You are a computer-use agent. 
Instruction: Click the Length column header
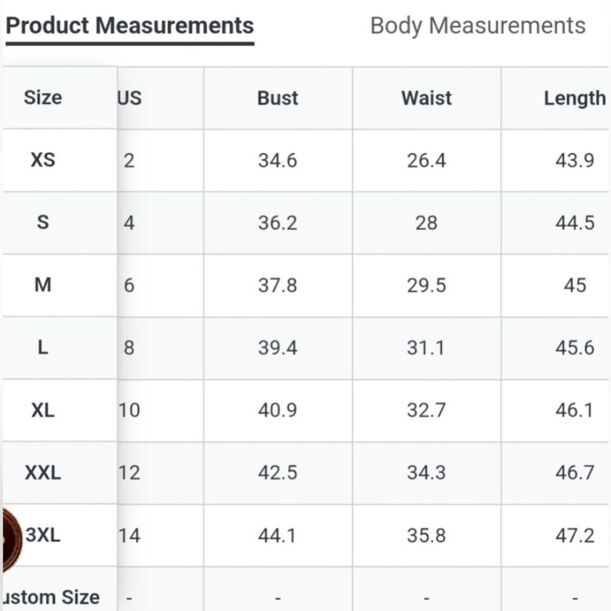click(575, 98)
